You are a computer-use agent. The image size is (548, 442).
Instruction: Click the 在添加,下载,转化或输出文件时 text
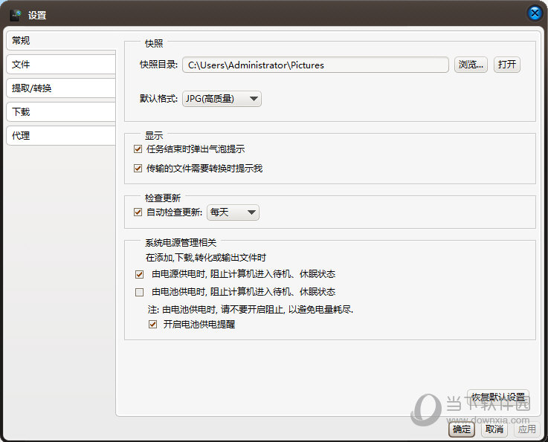[x=205, y=258]
